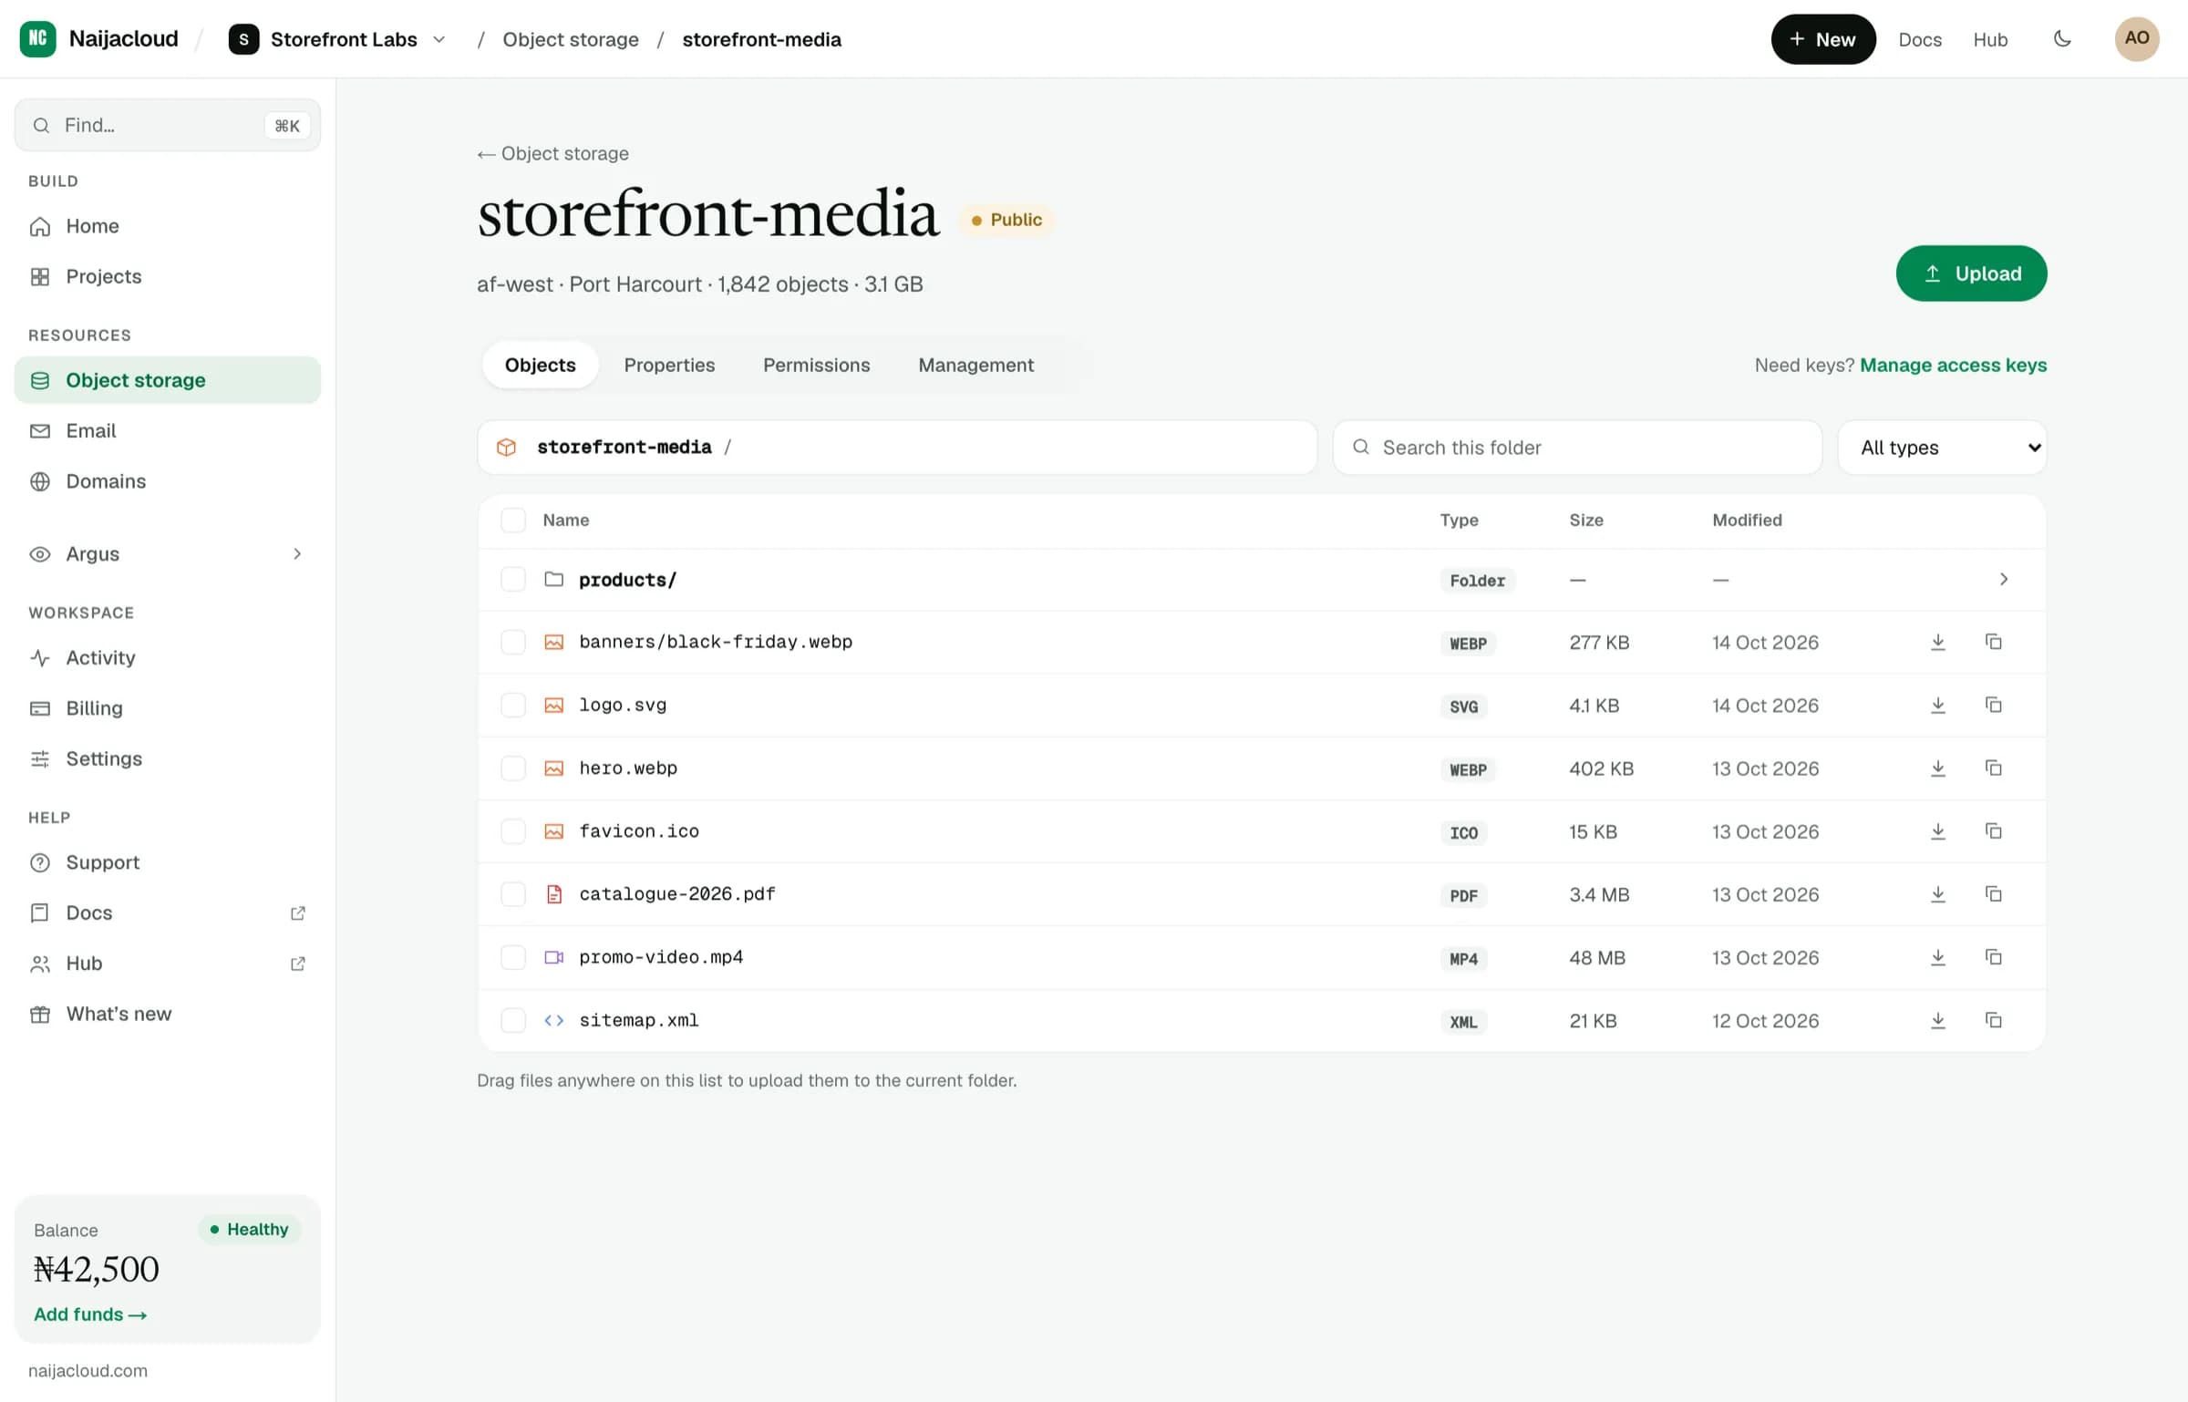Select all objects header checkbox
Screen dimensions: 2188x1402
click(513, 521)
